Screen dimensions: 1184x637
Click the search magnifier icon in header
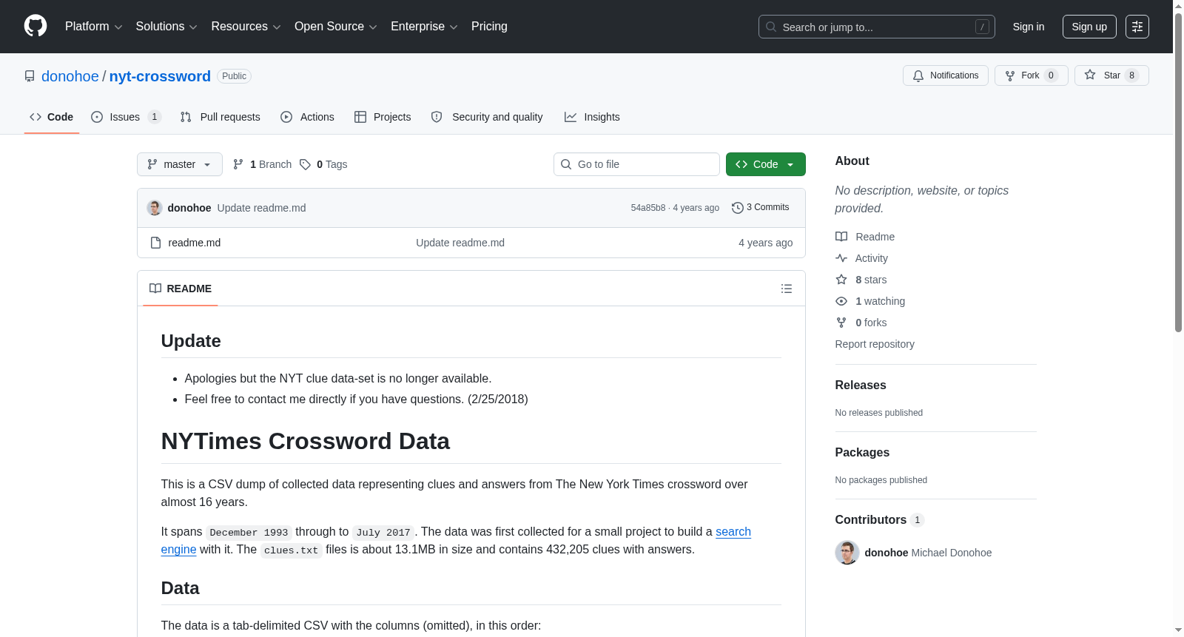click(771, 27)
